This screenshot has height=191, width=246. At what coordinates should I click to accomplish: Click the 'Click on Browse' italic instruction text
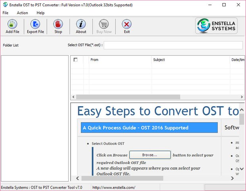tap(112, 155)
